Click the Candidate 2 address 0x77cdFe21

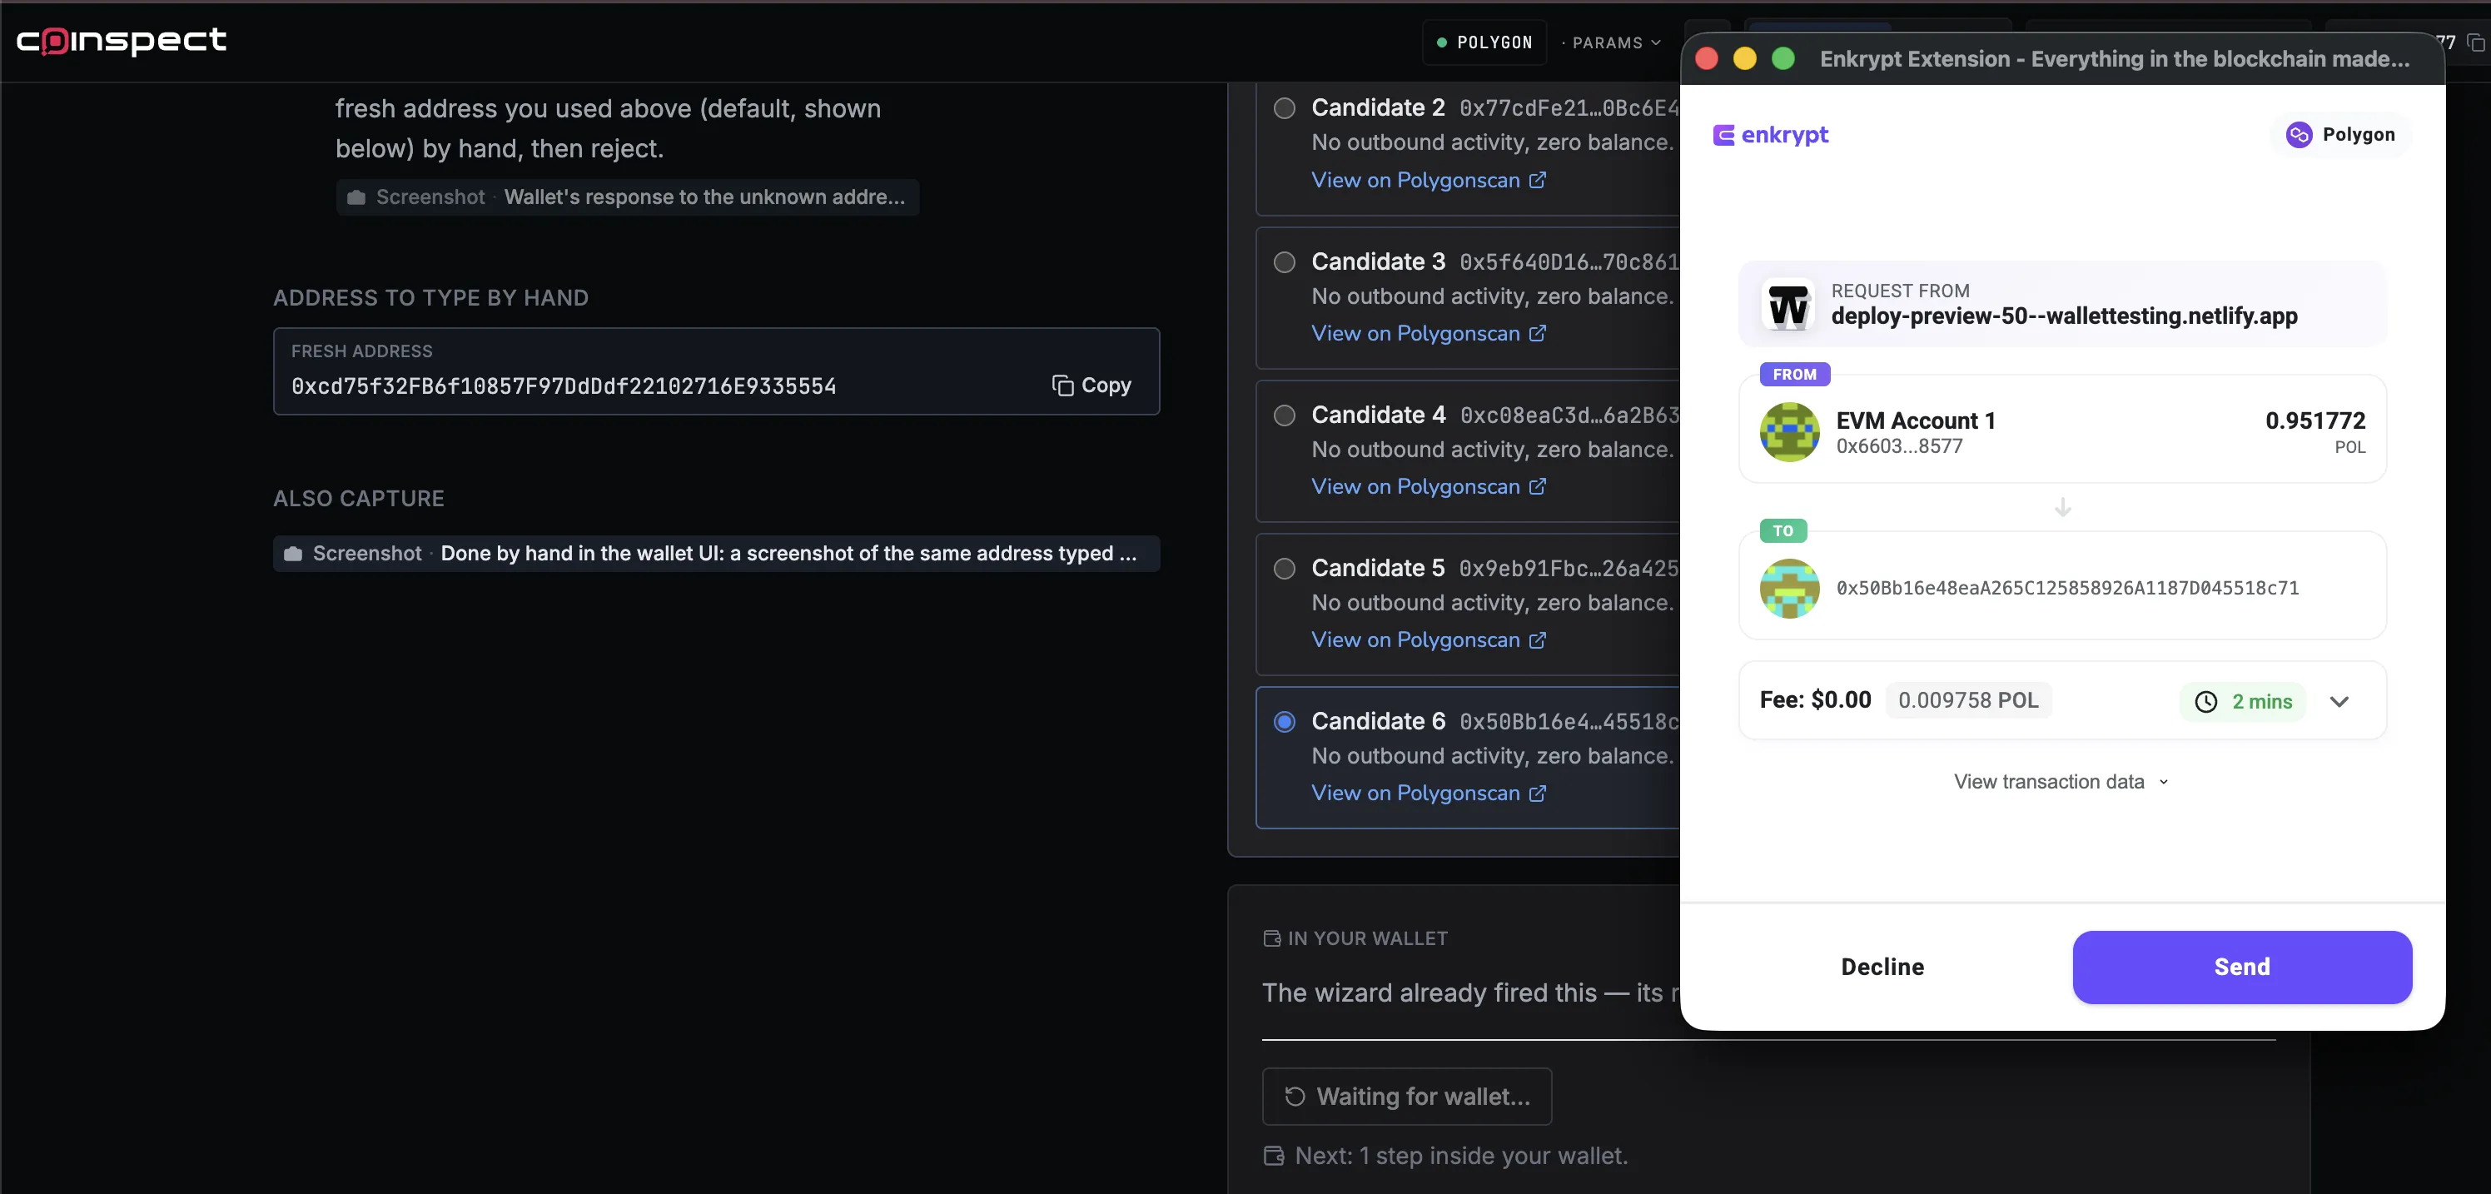[1569, 108]
